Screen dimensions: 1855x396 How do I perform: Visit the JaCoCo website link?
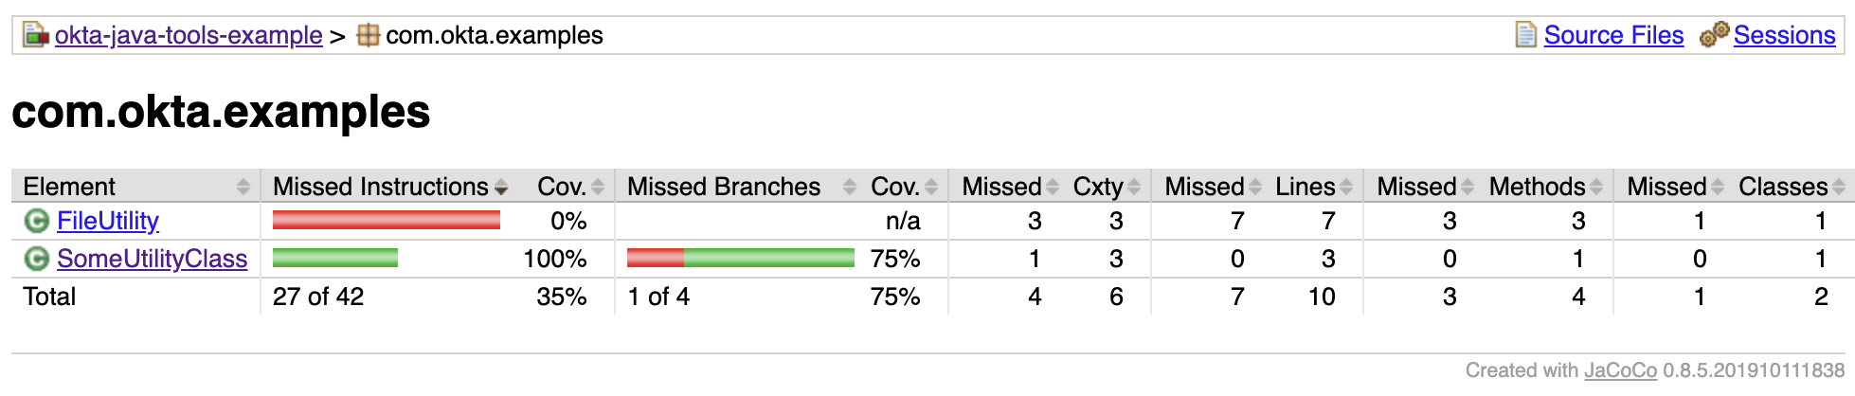coord(1620,370)
